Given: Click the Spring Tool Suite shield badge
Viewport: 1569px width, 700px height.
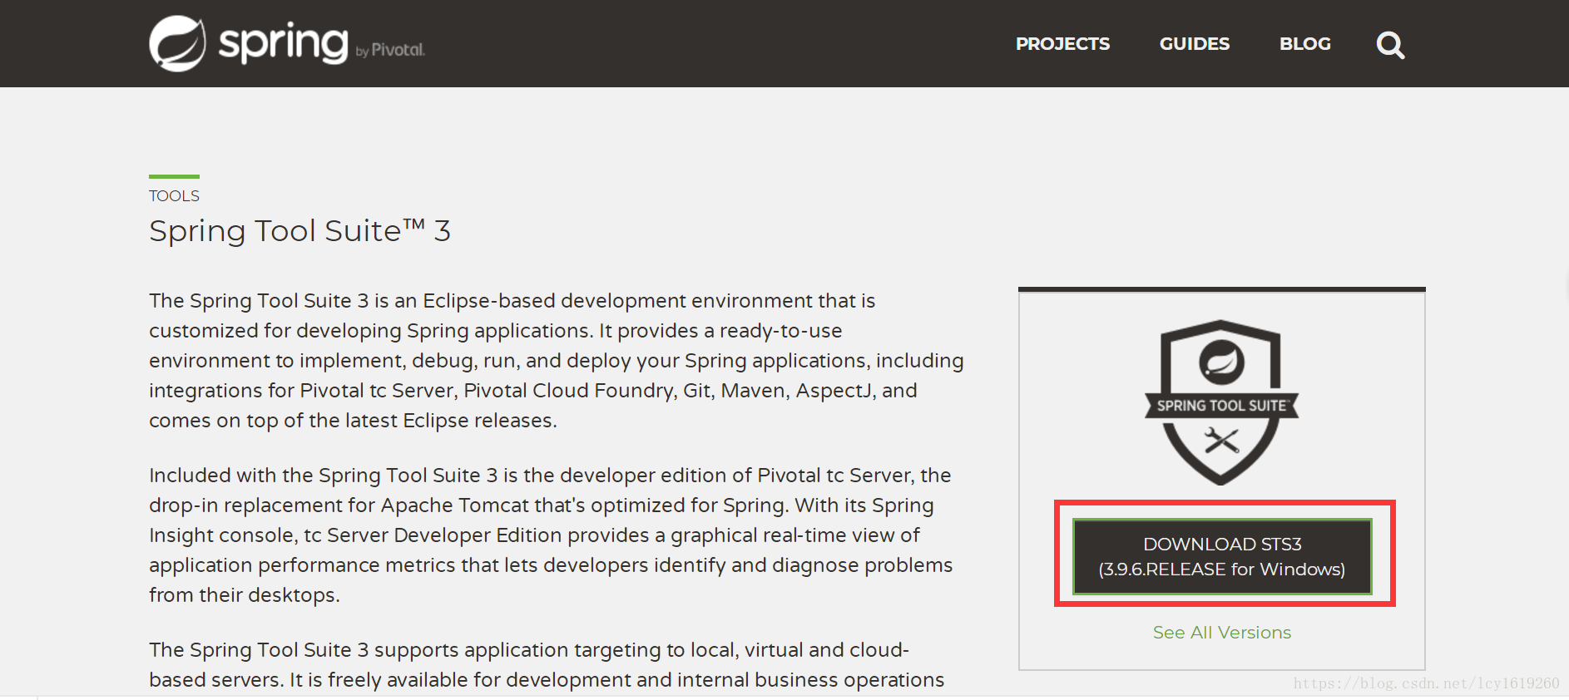Looking at the screenshot, I should pos(1221,402).
